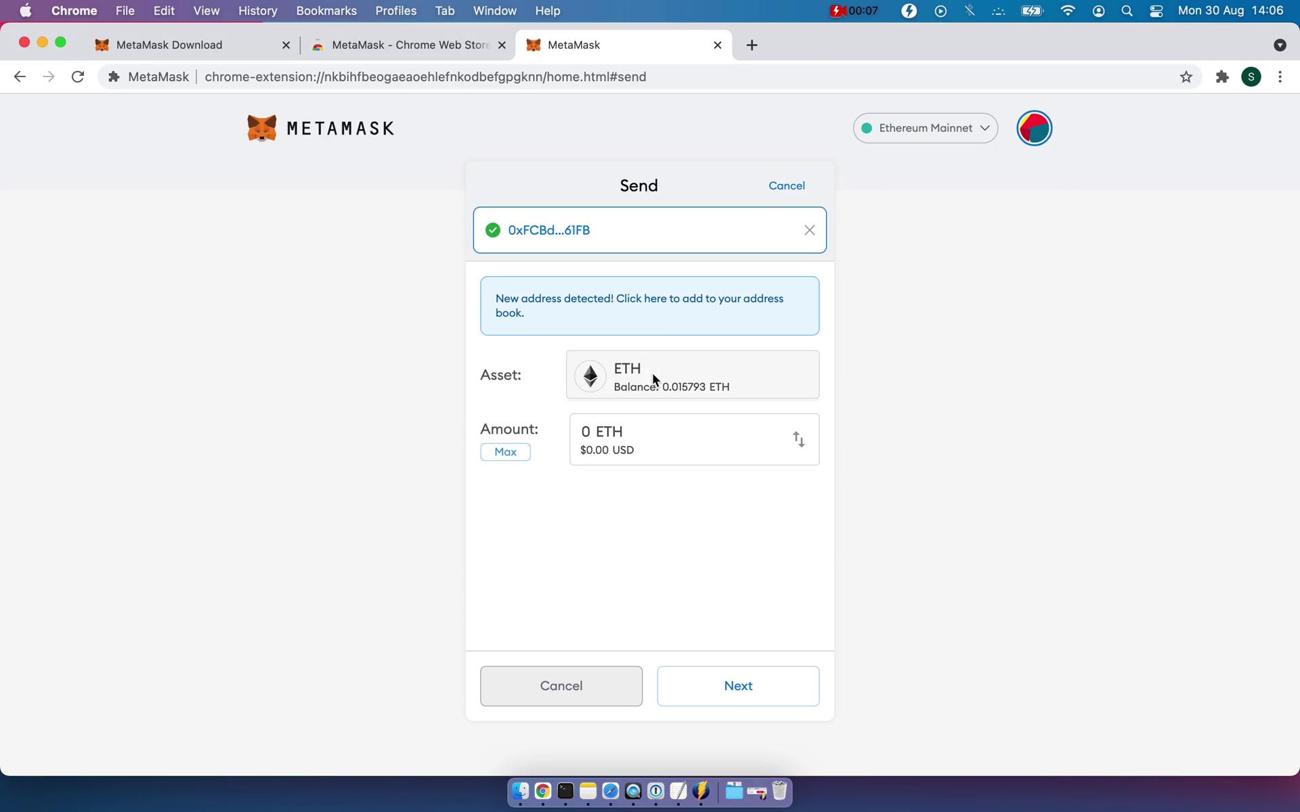Click the currency toggle swap icon

[799, 438]
